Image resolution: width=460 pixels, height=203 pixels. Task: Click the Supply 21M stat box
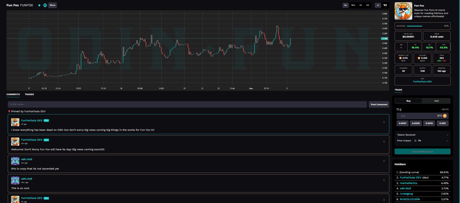422,70
